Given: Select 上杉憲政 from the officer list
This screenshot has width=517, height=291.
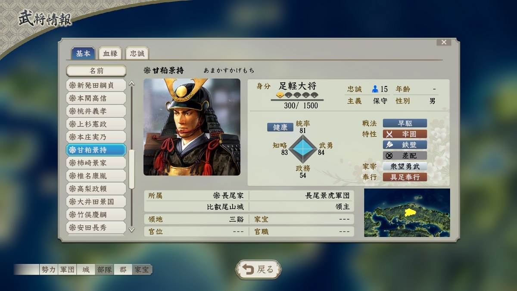Looking at the screenshot, I should pos(96,124).
